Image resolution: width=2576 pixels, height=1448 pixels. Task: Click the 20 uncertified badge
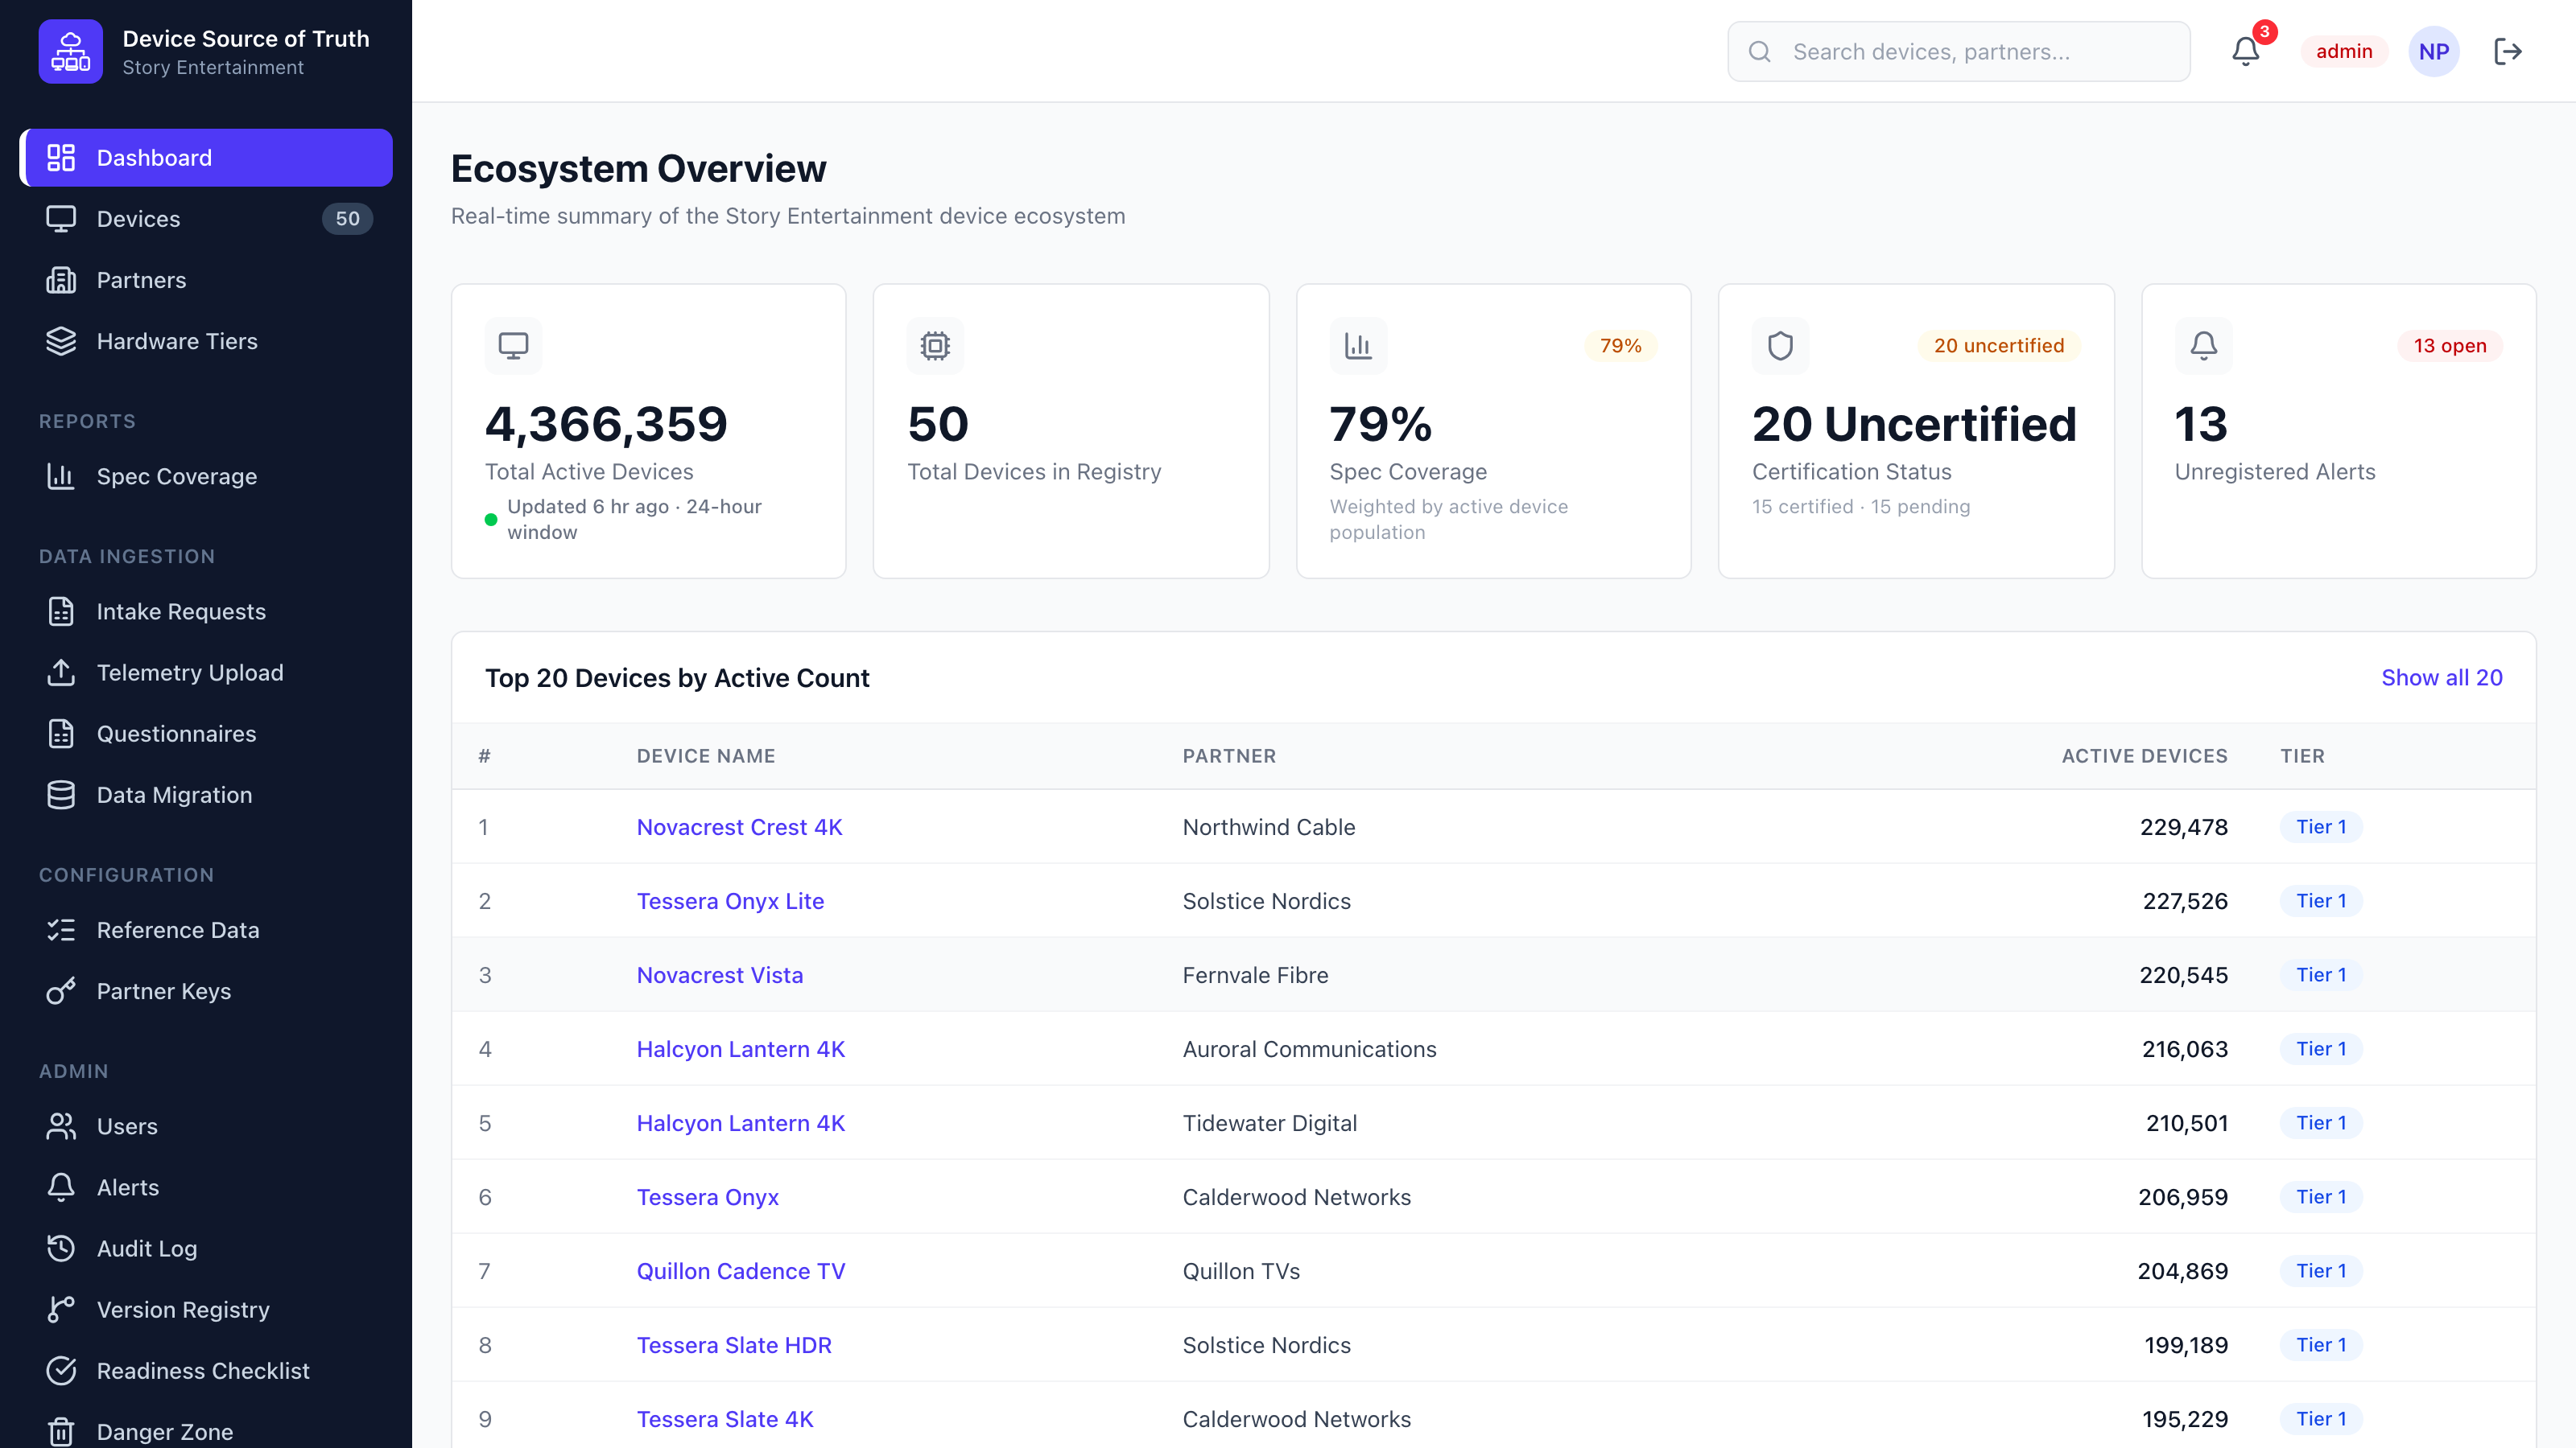[x=1998, y=346]
